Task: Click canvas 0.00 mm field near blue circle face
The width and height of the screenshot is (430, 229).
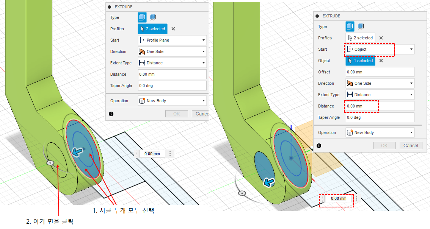Action: coord(152,154)
